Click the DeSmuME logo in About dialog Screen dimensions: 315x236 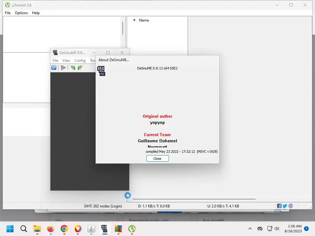coord(101,71)
